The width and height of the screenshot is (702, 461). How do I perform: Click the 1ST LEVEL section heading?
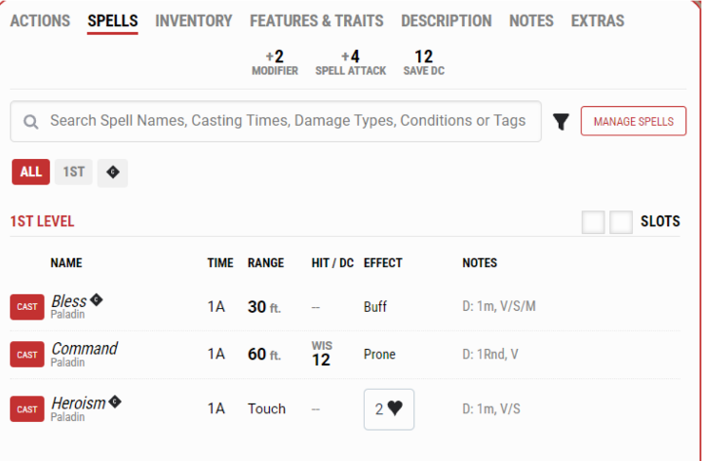tap(42, 221)
